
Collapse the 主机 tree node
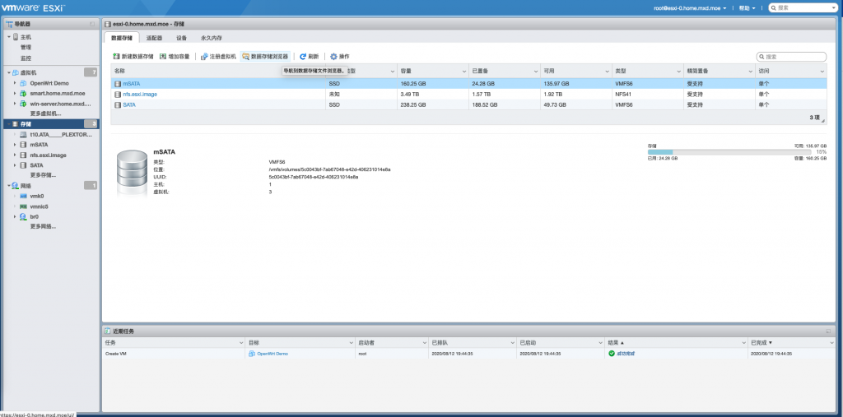pyautogui.click(x=8, y=37)
